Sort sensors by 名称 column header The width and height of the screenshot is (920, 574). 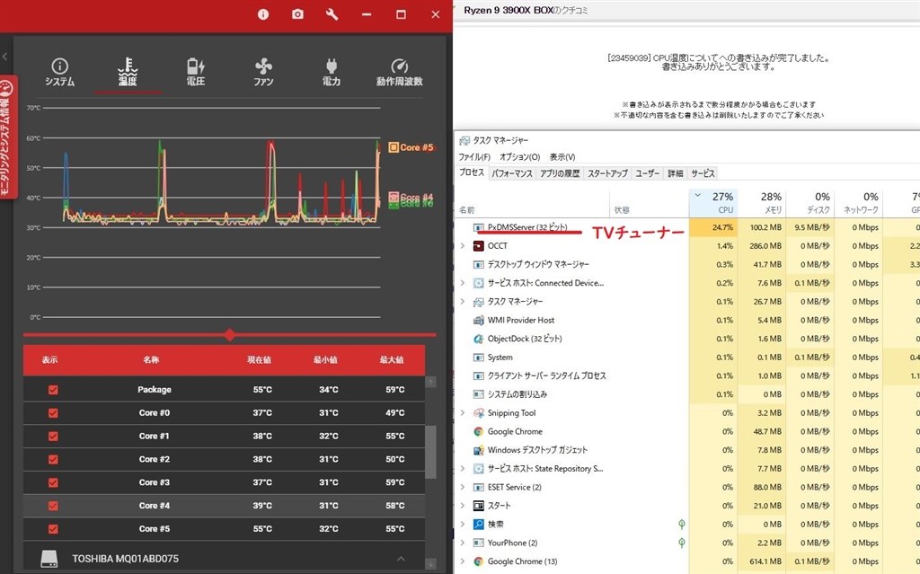click(151, 360)
